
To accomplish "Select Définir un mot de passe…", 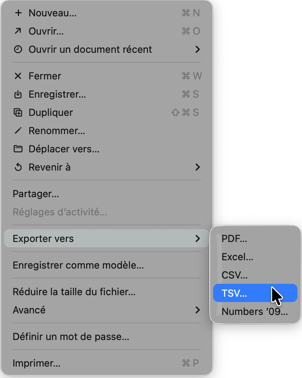I will click(71, 337).
